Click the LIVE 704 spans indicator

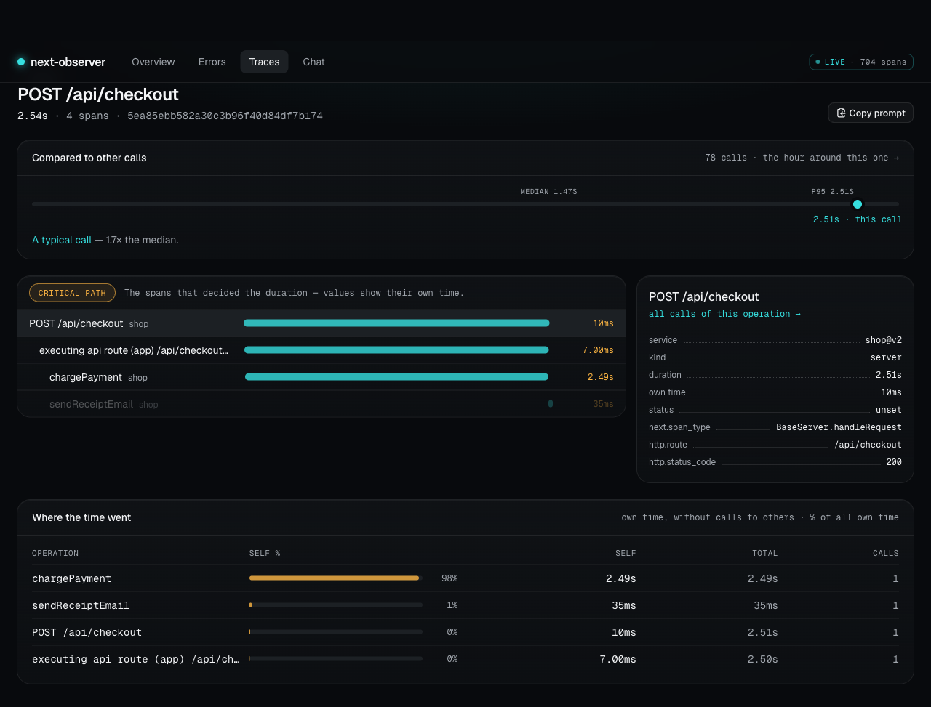tap(861, 62)
